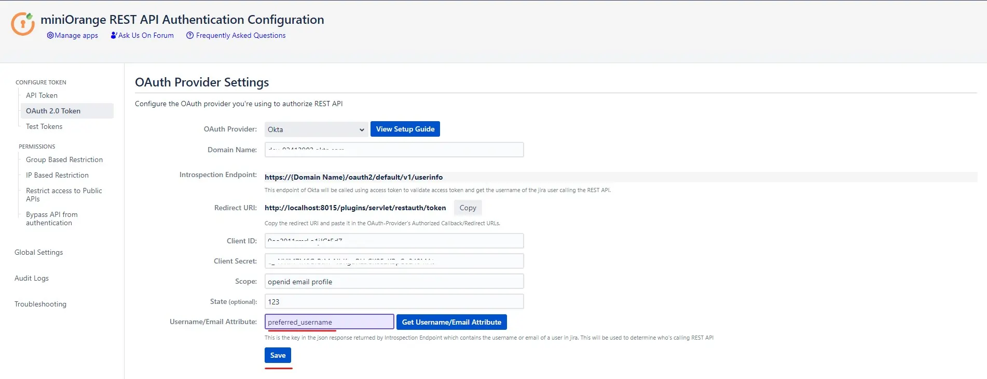Open Frequently Asked Questions link

pos(241,35)
